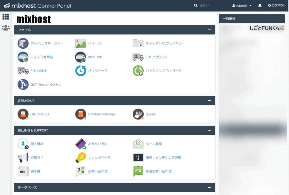Open the 請求書 link

(35, 171)
